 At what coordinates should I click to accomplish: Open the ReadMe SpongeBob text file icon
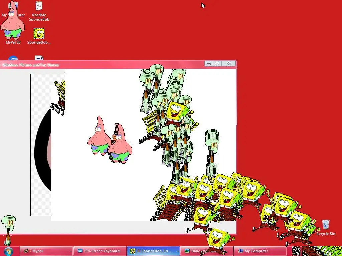pos(39,11)
